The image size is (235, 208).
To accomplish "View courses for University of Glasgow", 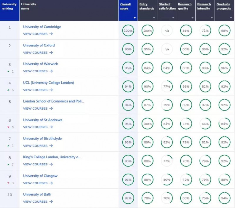I will pyautogui.click(x=38, y=183).
